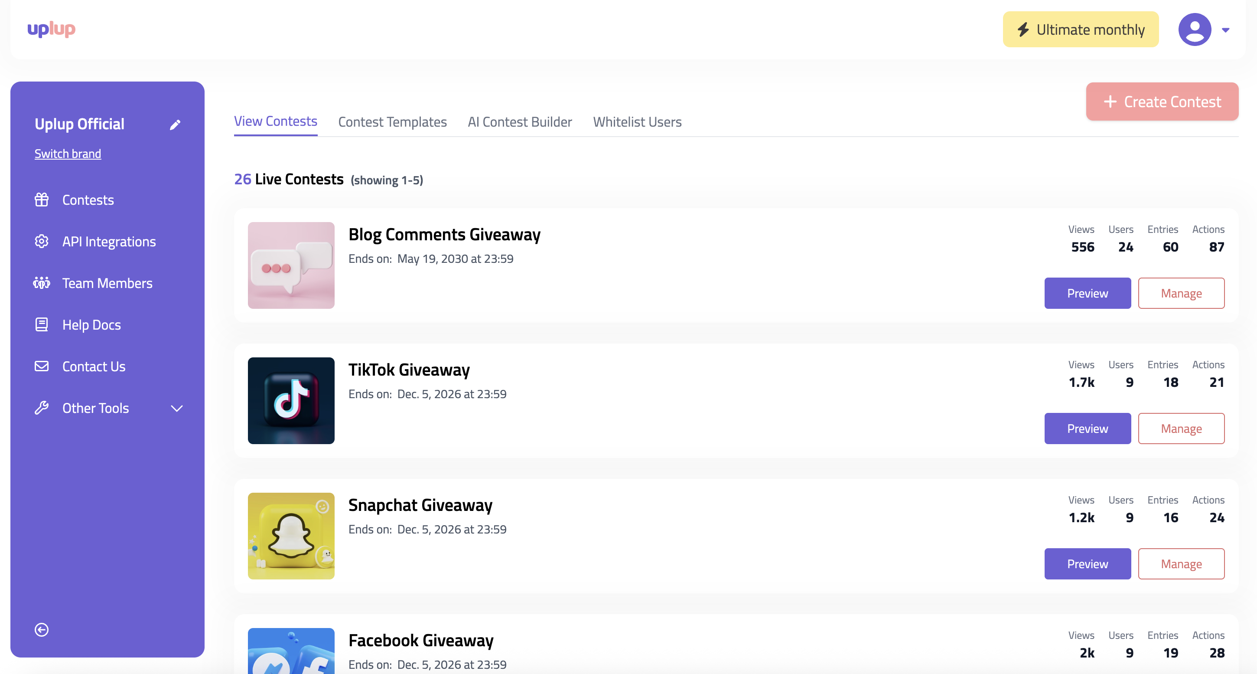Click the user profile avatar icon

(1194, 30)
